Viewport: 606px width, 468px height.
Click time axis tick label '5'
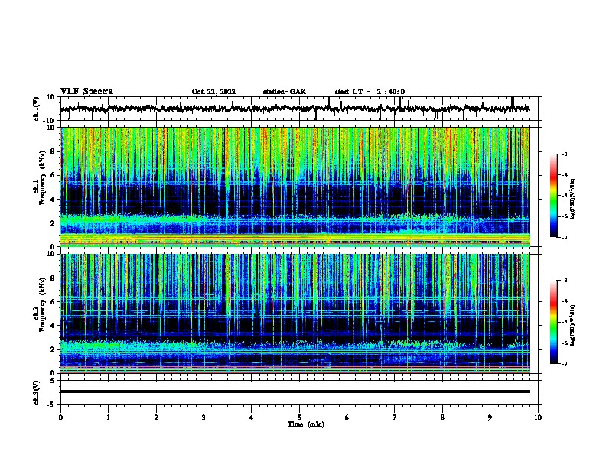pos(299,418)
